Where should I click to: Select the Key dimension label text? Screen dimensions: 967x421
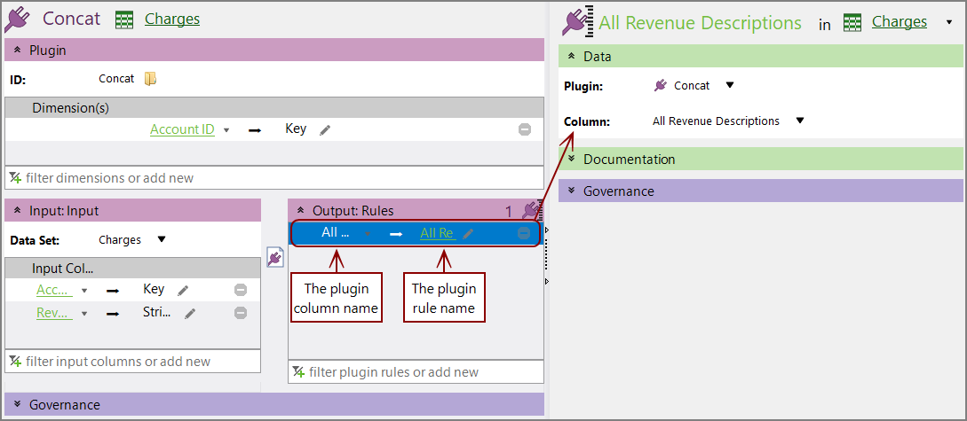click(296, 129)
